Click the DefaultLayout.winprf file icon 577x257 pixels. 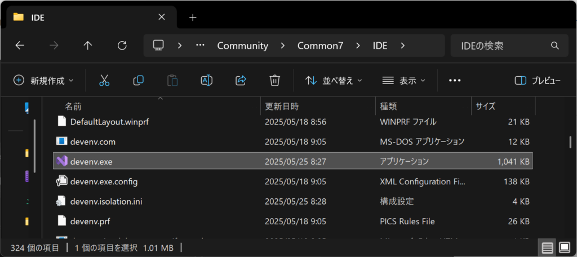point(61,121)
